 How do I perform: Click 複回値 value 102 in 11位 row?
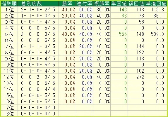[x=140, y=71]
